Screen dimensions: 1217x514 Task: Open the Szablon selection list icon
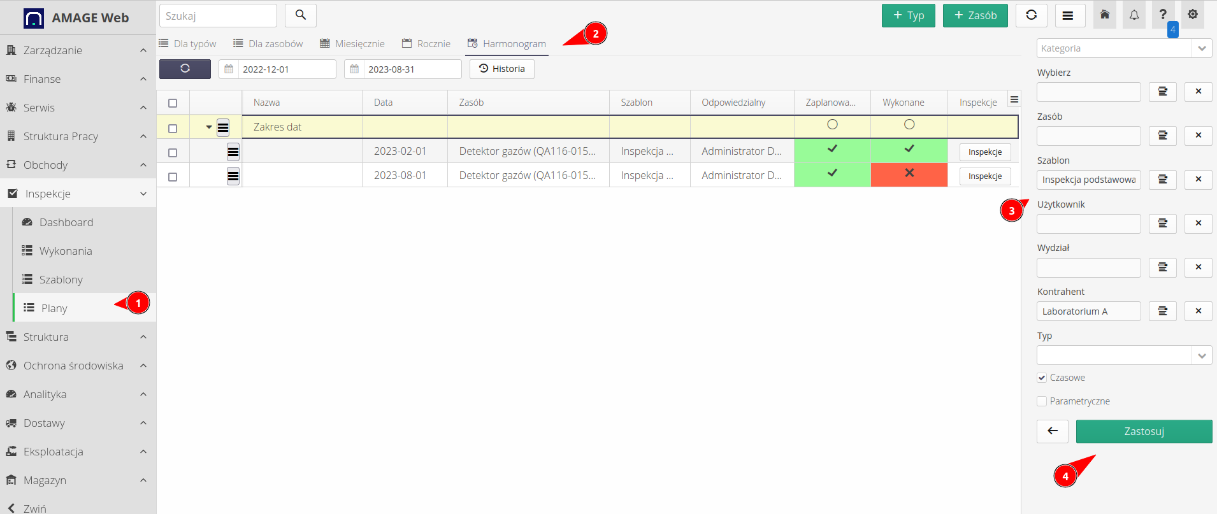tap(1162, 180)
